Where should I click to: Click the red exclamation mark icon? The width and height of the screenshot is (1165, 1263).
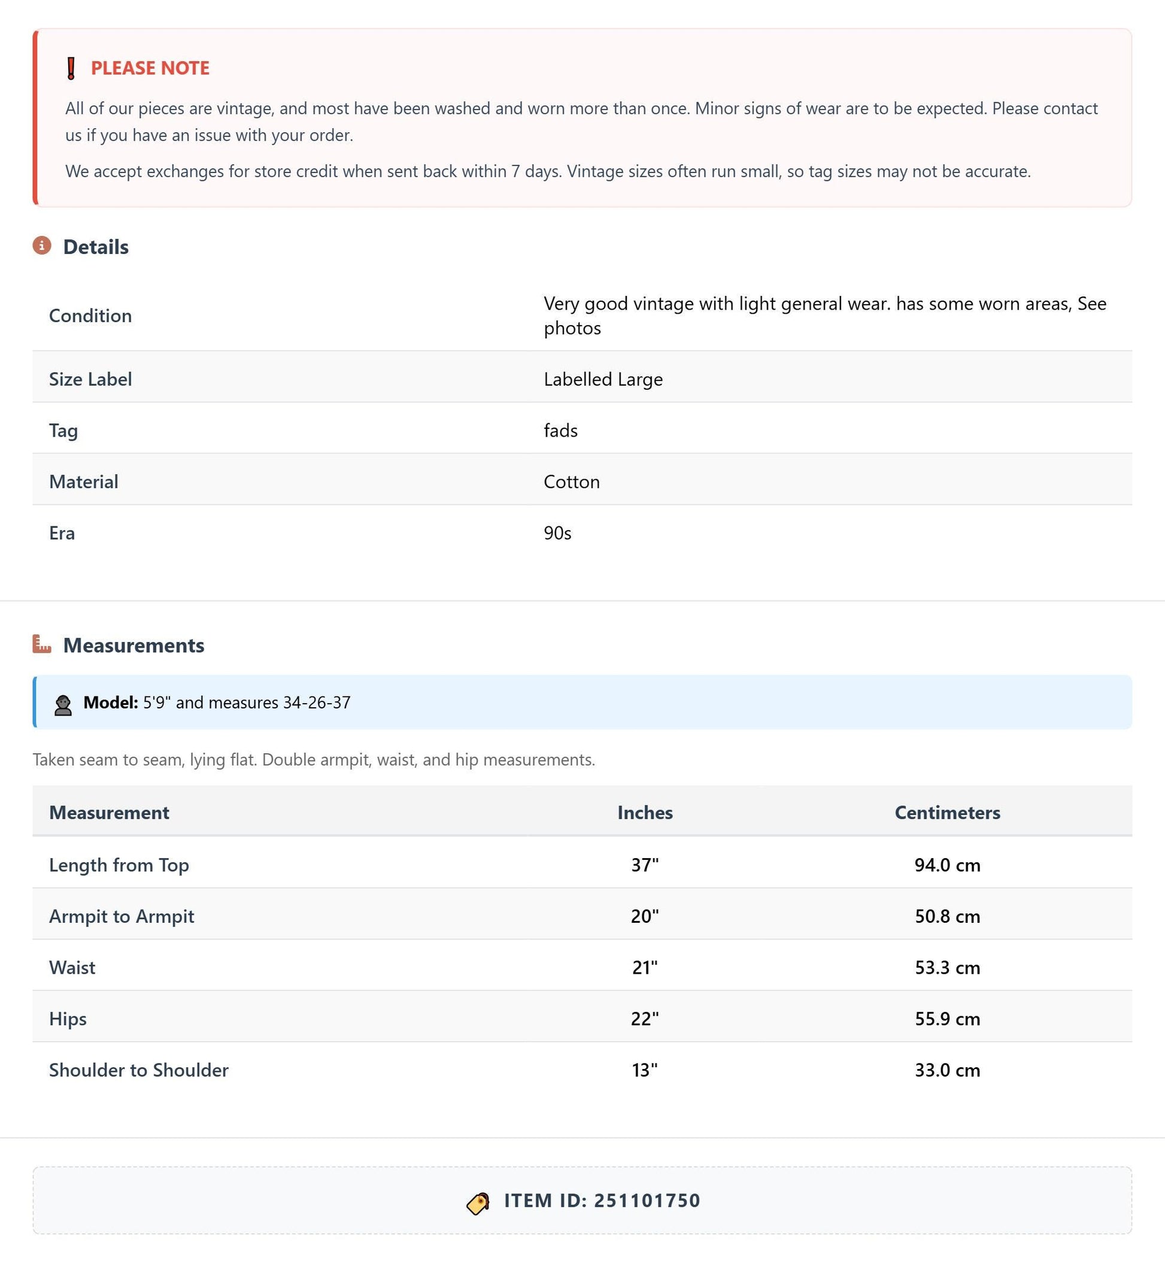point(71,68)
